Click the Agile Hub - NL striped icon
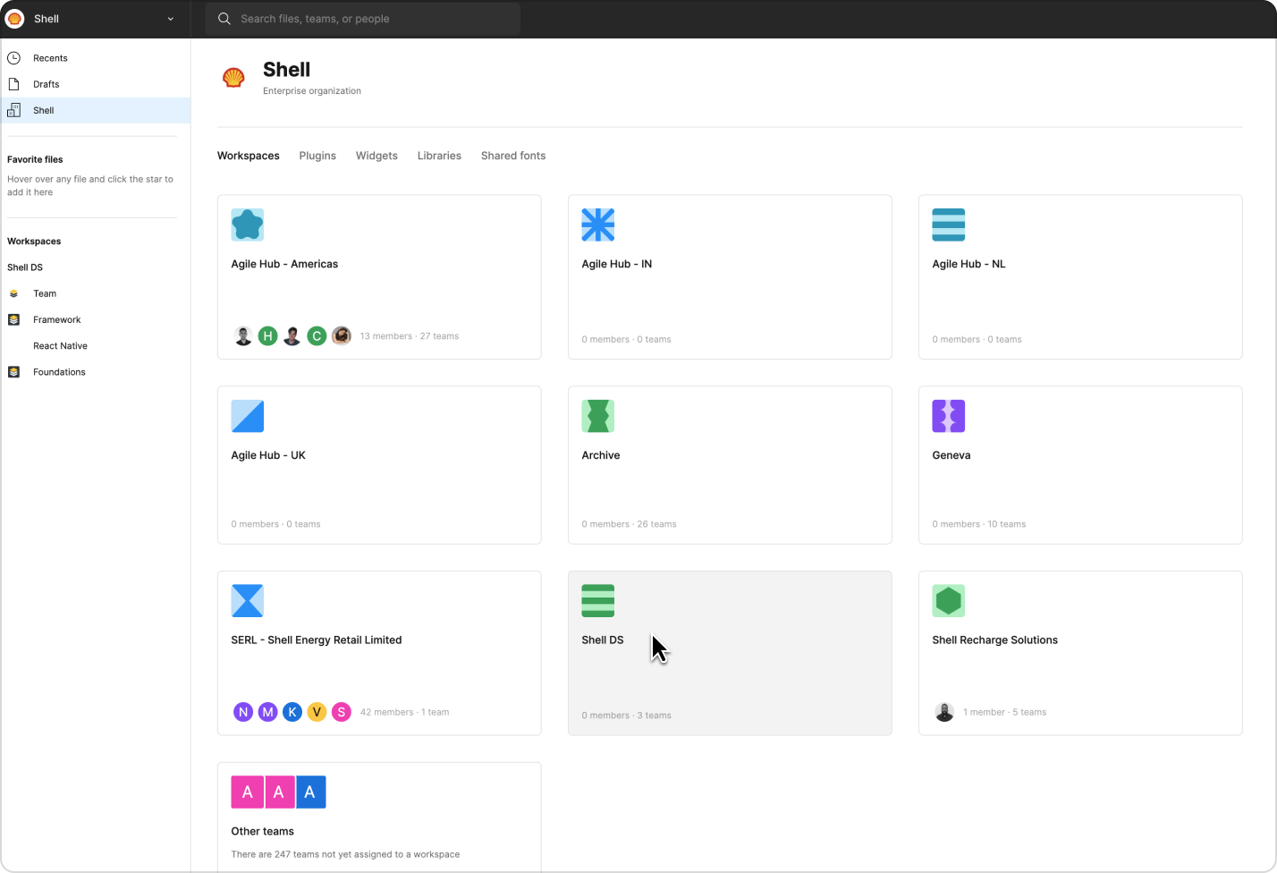This screenshot has width=1277, height=873. [x=949, y=225]
